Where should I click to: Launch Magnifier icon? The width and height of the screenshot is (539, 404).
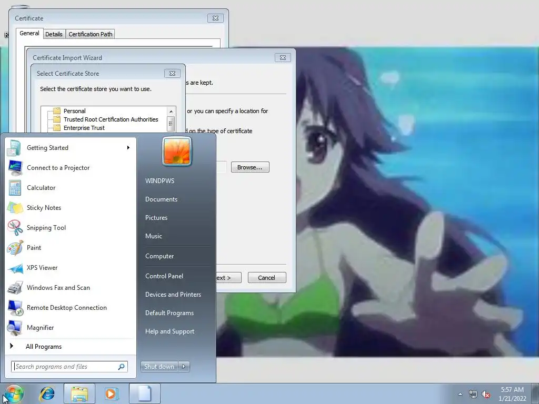(14, 327)
